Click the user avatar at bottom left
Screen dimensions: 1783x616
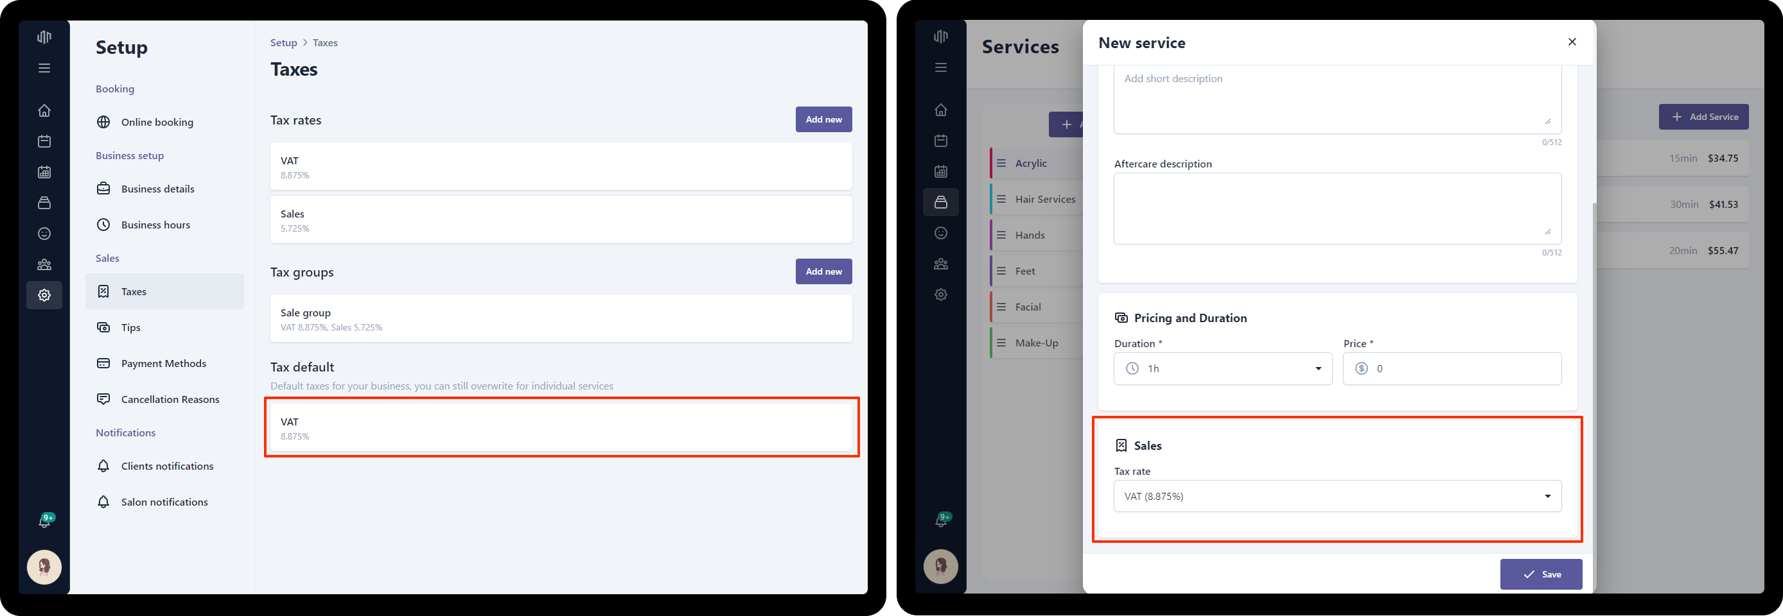pos(44,567)
